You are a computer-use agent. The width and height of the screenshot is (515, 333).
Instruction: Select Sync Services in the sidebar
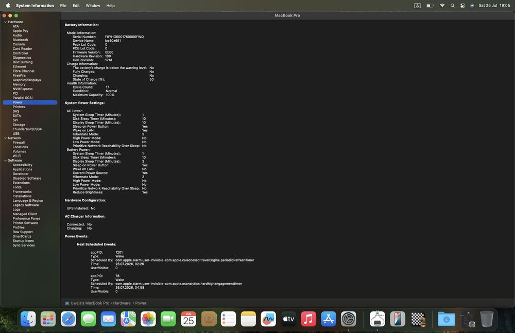click(24, 246)
